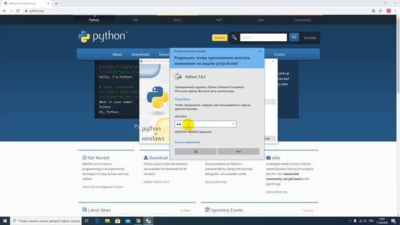Open the Chrome profile avatar

point(389,11)
